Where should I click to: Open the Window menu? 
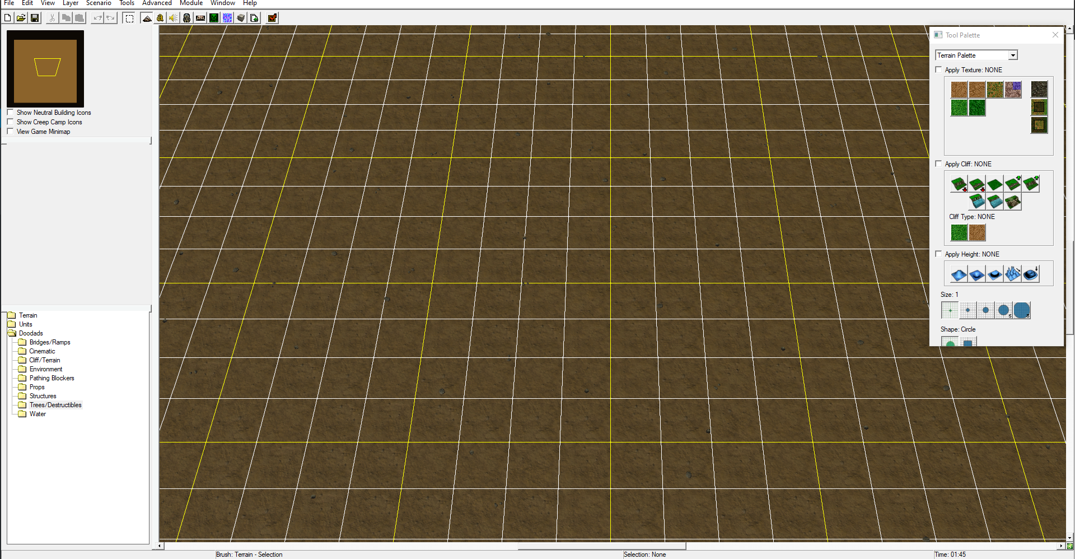pyautogui.click(x=222, y=3)
